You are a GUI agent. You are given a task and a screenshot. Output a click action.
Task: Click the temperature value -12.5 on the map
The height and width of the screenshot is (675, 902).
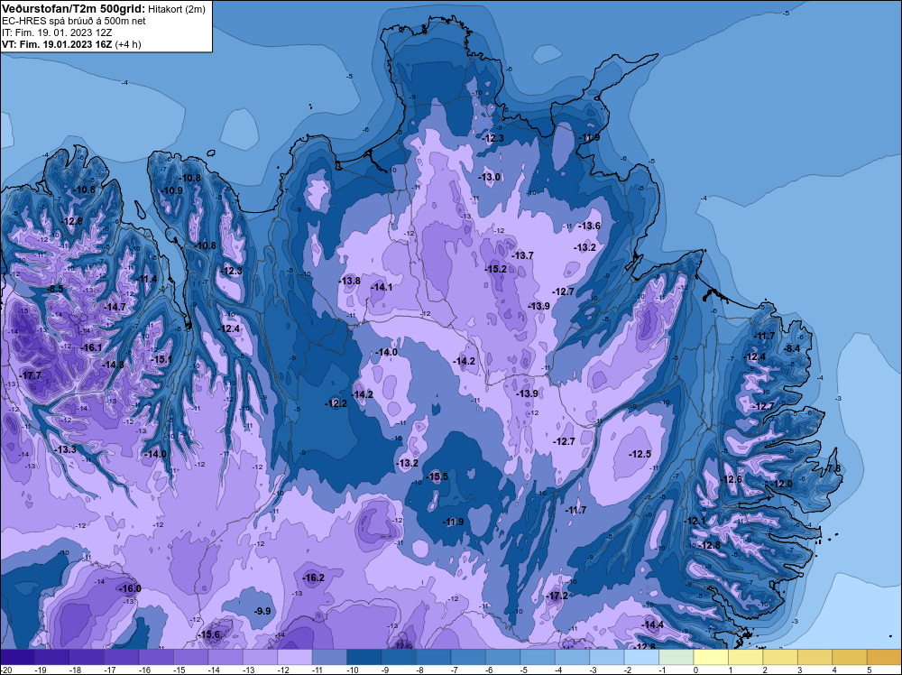point(640,454)
